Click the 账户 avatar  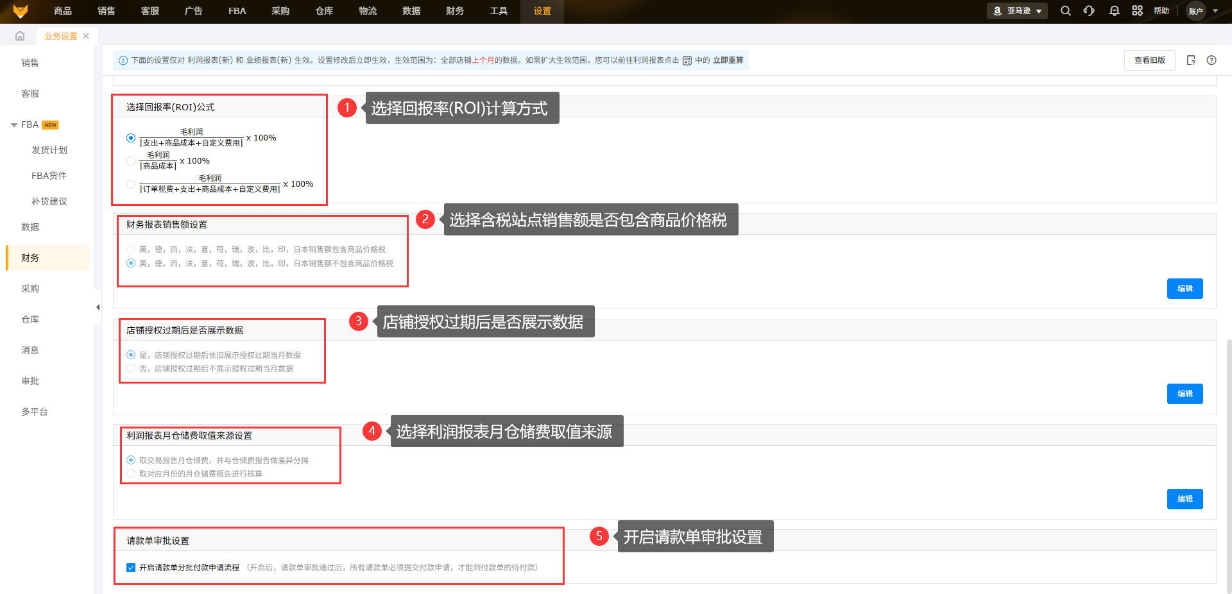(x=1196, y=11)
